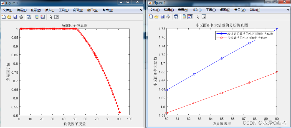
Task: Click Save icon in Figure 1 toolbar
Action: [15, 17]
